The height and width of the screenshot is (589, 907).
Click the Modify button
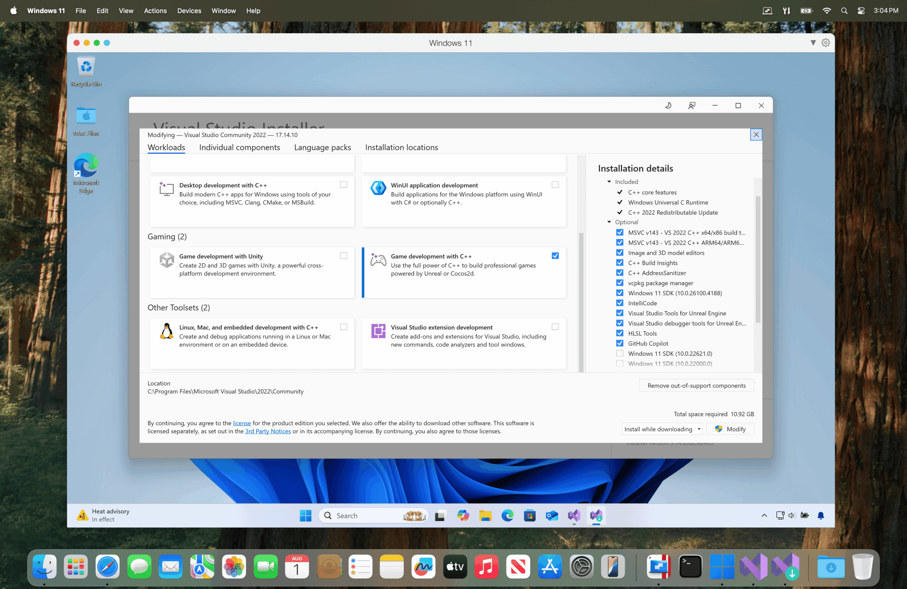[730, 429]
